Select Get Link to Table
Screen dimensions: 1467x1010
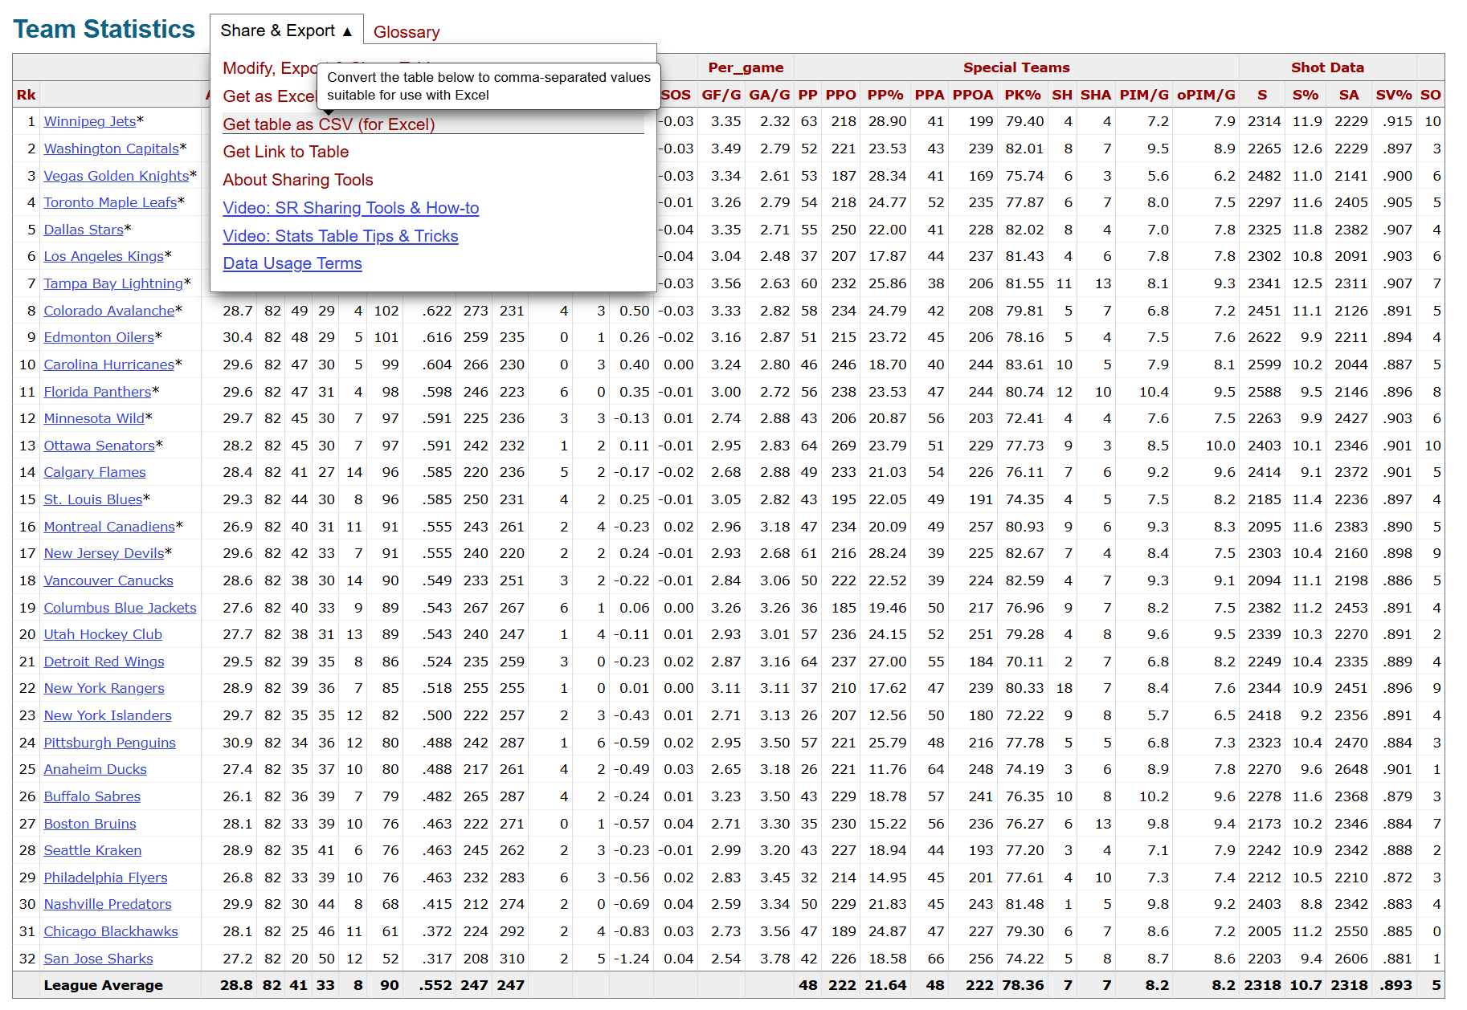point(285,152)
